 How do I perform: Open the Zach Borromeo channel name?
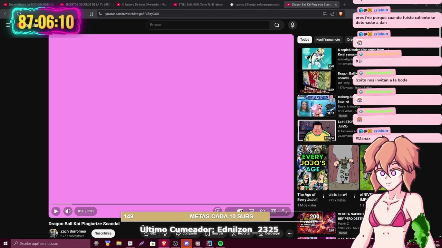point(73,231)
